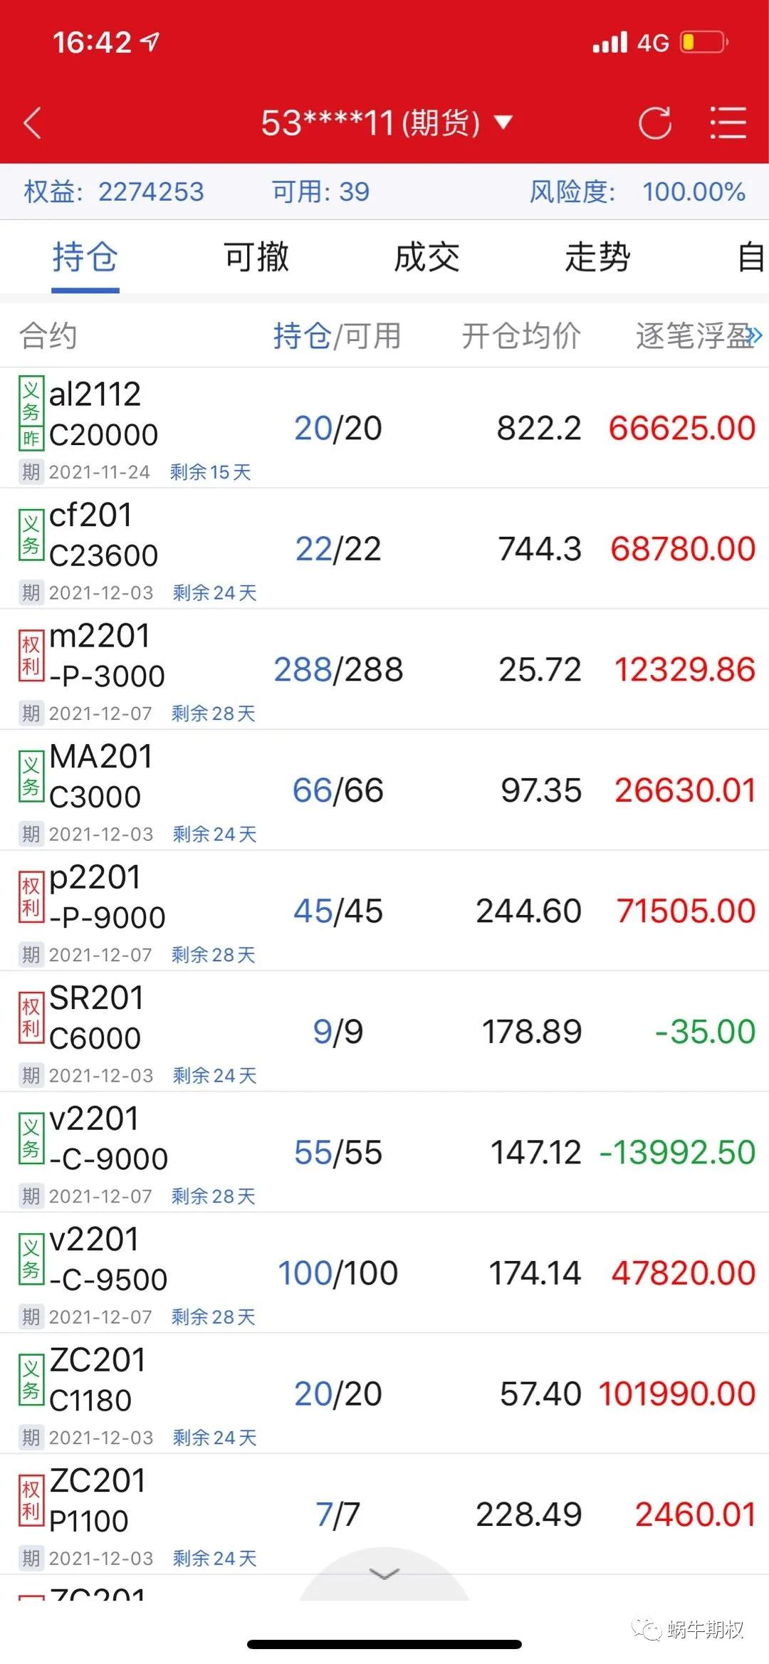Expand more columns with double chevron
Screen dimensions: 769x1664
click(755, 336)
